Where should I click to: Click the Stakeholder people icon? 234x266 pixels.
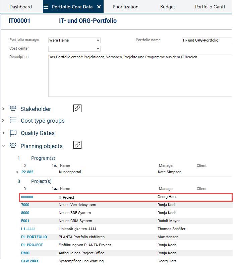tap(13, 109)
